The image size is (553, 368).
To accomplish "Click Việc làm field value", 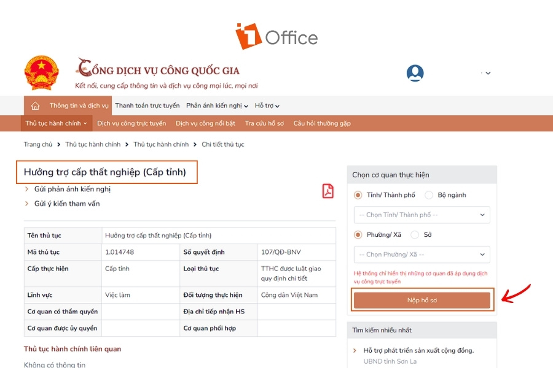I will [x=117, y=295].
